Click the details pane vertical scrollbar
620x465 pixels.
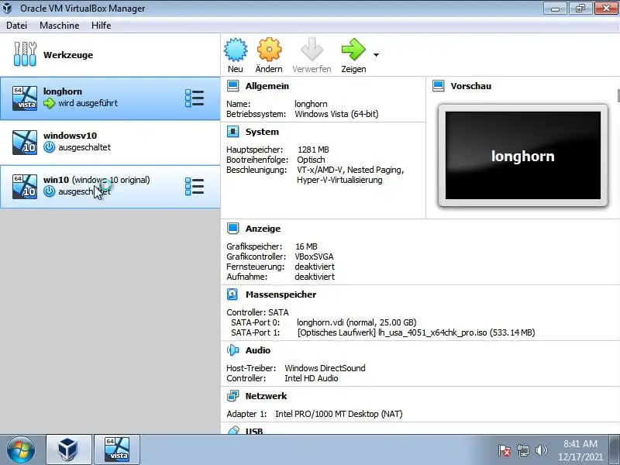(618, 95)
